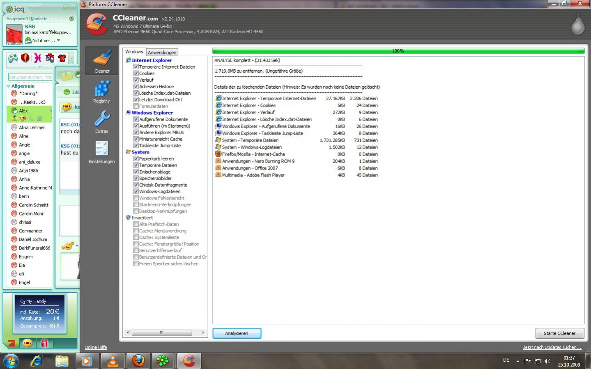Switch to the Windows tab
This screenshot has height=369, width=591.
(x=134, y=52)
